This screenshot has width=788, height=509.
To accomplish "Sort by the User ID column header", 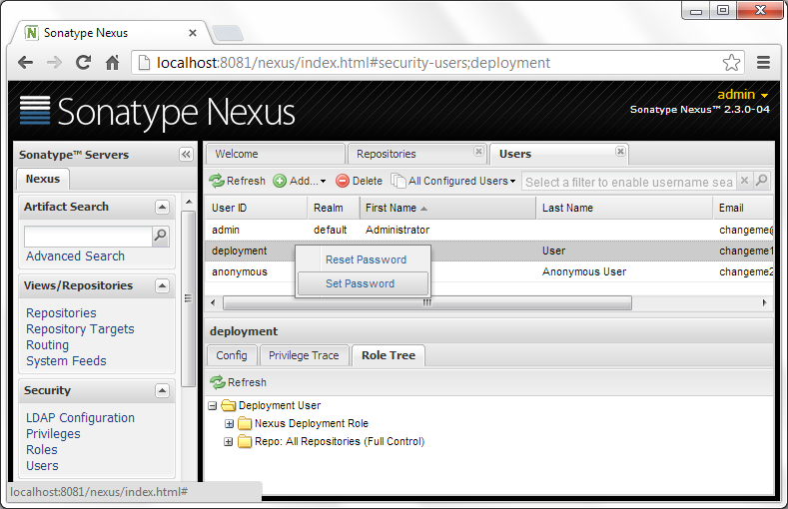I will click(257, 208).
